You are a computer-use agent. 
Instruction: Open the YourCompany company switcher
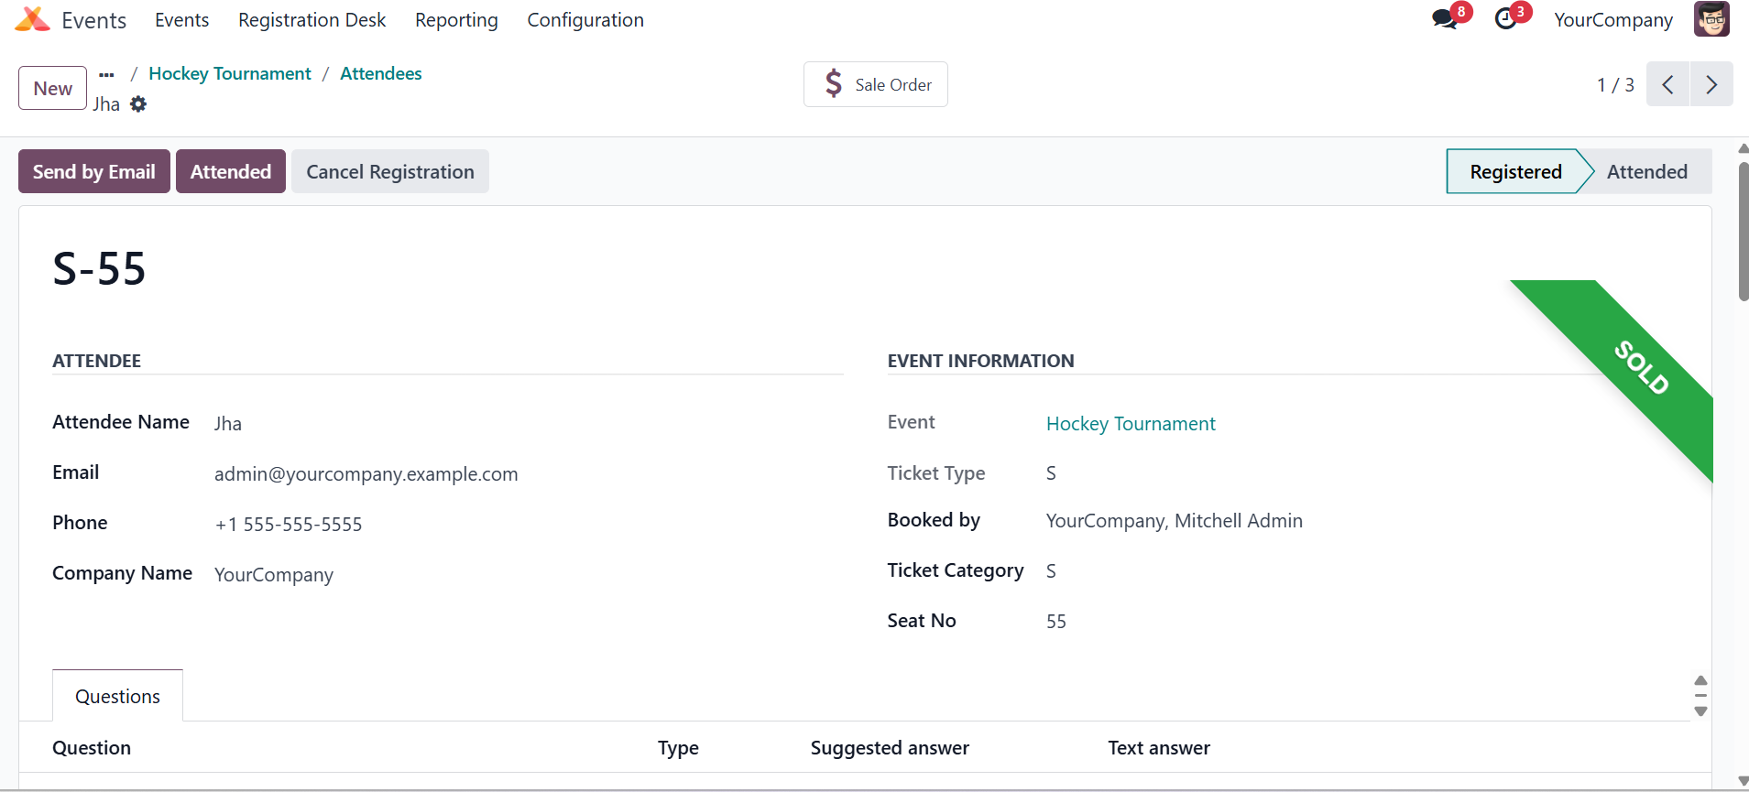click(1613, 20)
